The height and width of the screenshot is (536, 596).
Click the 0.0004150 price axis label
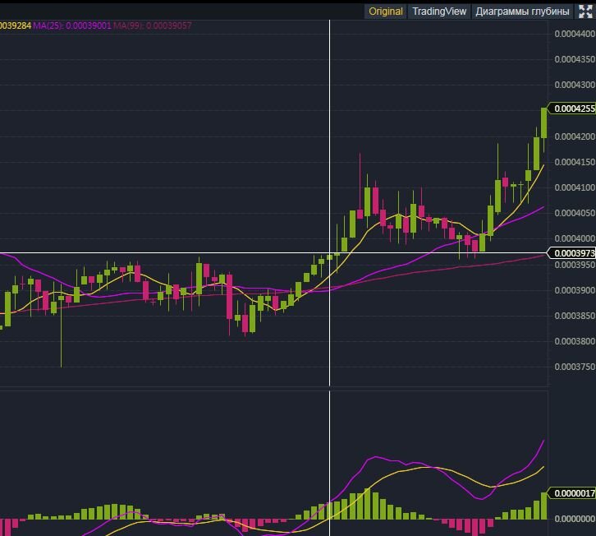(x=575, y=162)
